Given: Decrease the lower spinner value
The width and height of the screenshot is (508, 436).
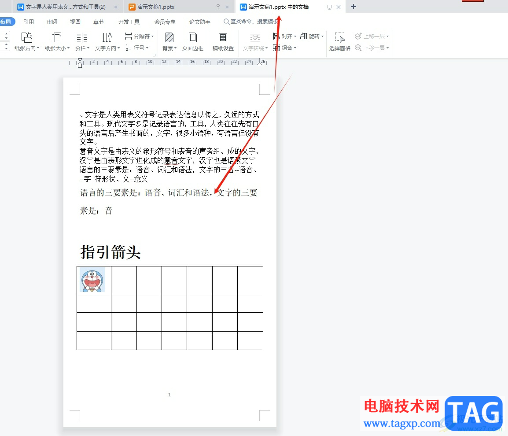Looking at the screenshot, I should [6, 48].
